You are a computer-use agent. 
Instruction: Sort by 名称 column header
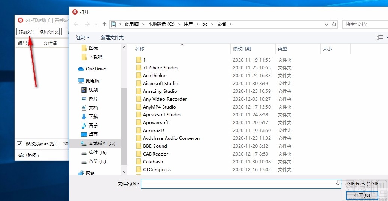pyautogui.click(x=140, y=49)
